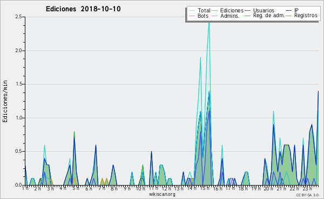Click the chart title 'Ediciones 2018-10-10'

click(83, 9)
